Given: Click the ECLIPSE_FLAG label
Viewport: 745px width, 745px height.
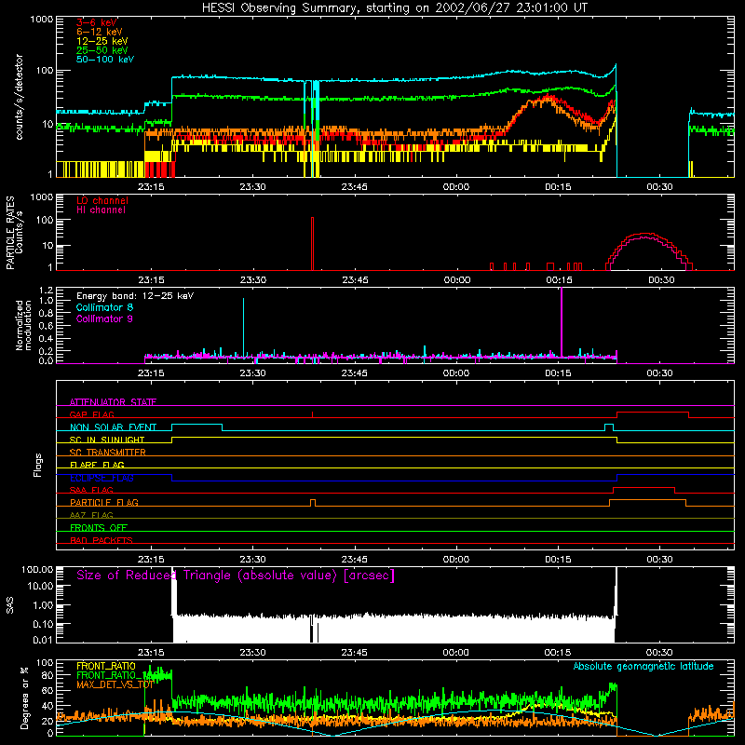Looking at the screenshot, I should click(x=102, y=478).
